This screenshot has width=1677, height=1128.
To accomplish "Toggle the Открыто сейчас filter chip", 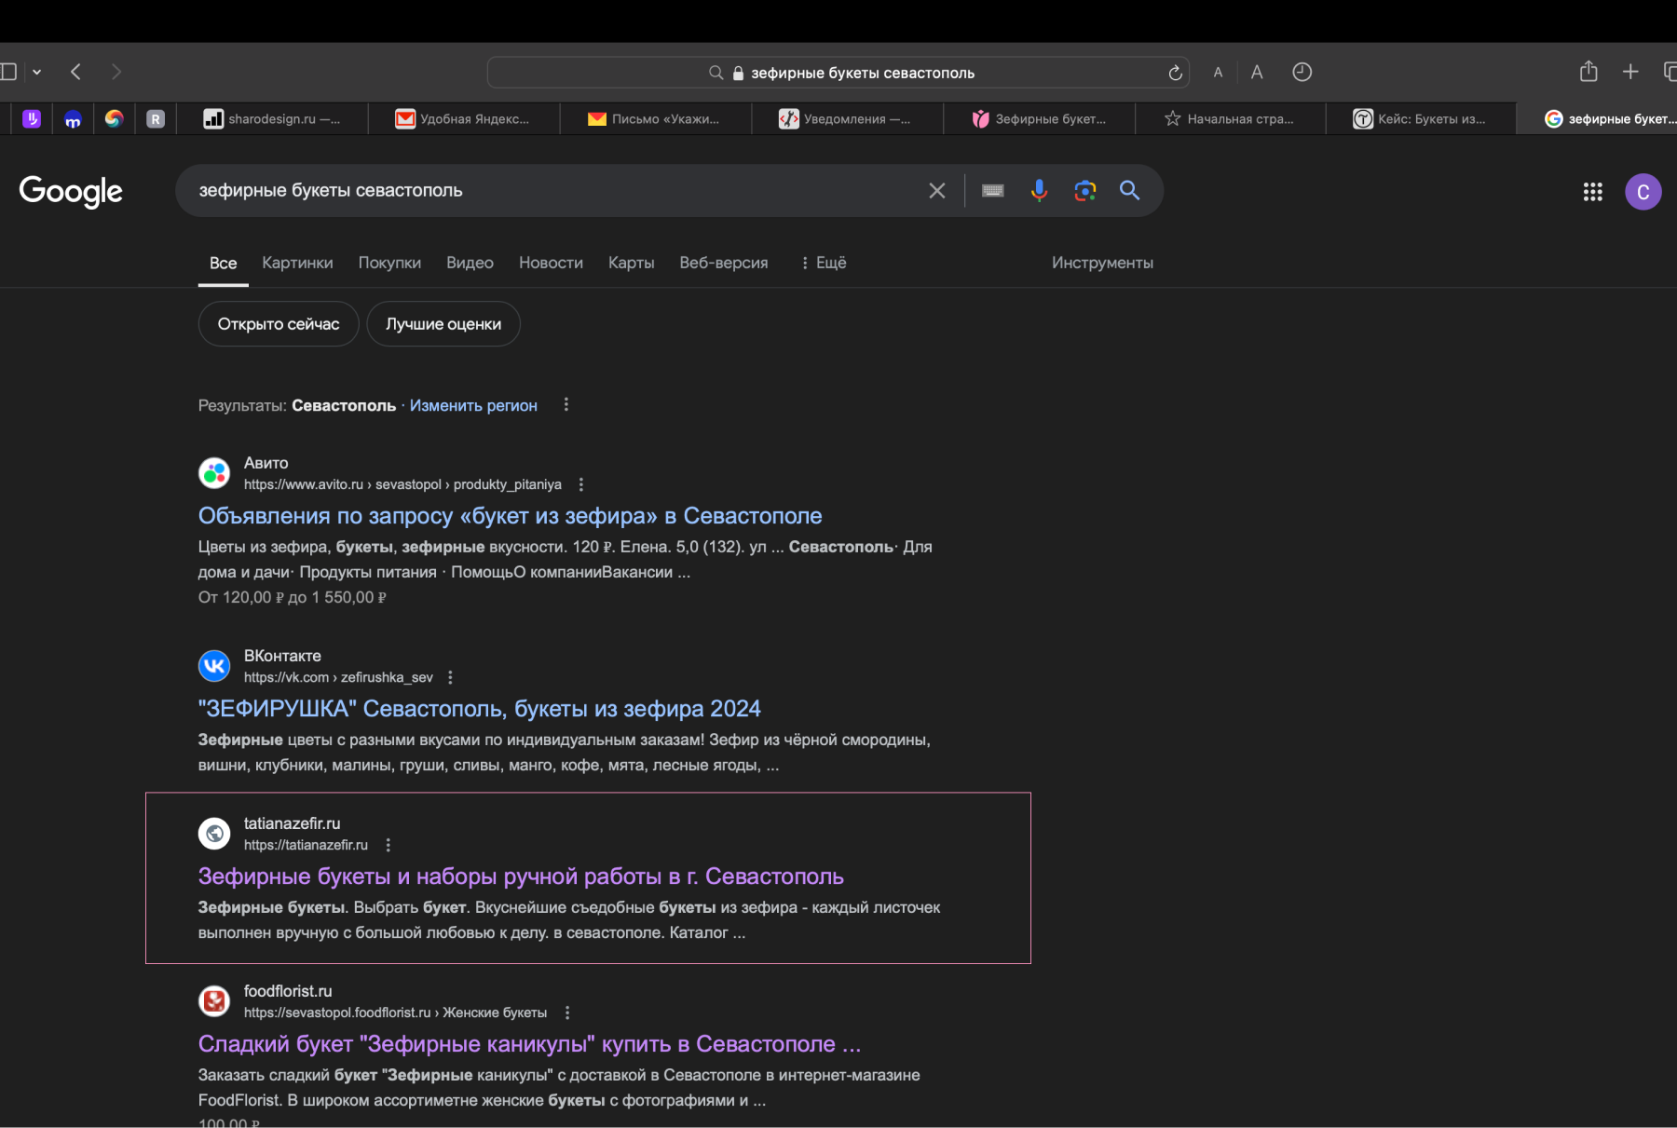I will [279, 324].
